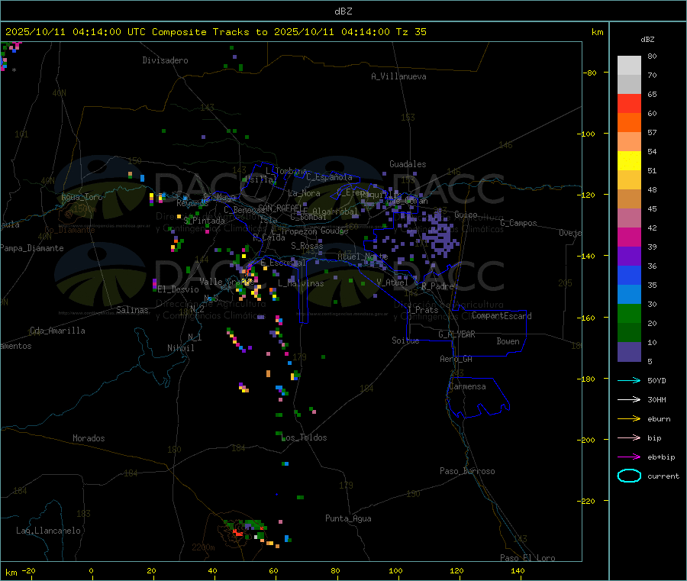Click the cyan current ellipse icon
This screenshot has height=581, width=687.
628,476
